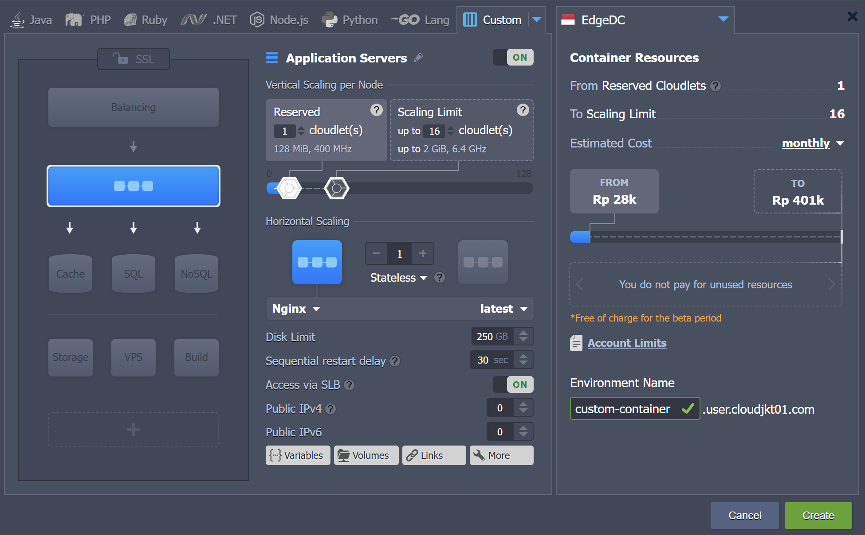Show help for Access via SLB
Screen dimensions: 865x535
pyautogui.click(x=349, y=385)
